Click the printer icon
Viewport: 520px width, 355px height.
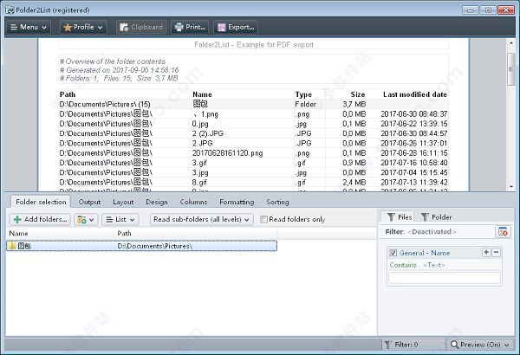(179, 27)
